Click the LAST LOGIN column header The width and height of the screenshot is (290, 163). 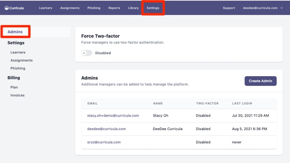[x=242, y=103]
